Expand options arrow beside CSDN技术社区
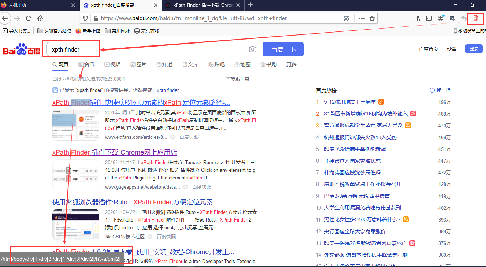Viewport: 486px width, 267px height. 150,237
